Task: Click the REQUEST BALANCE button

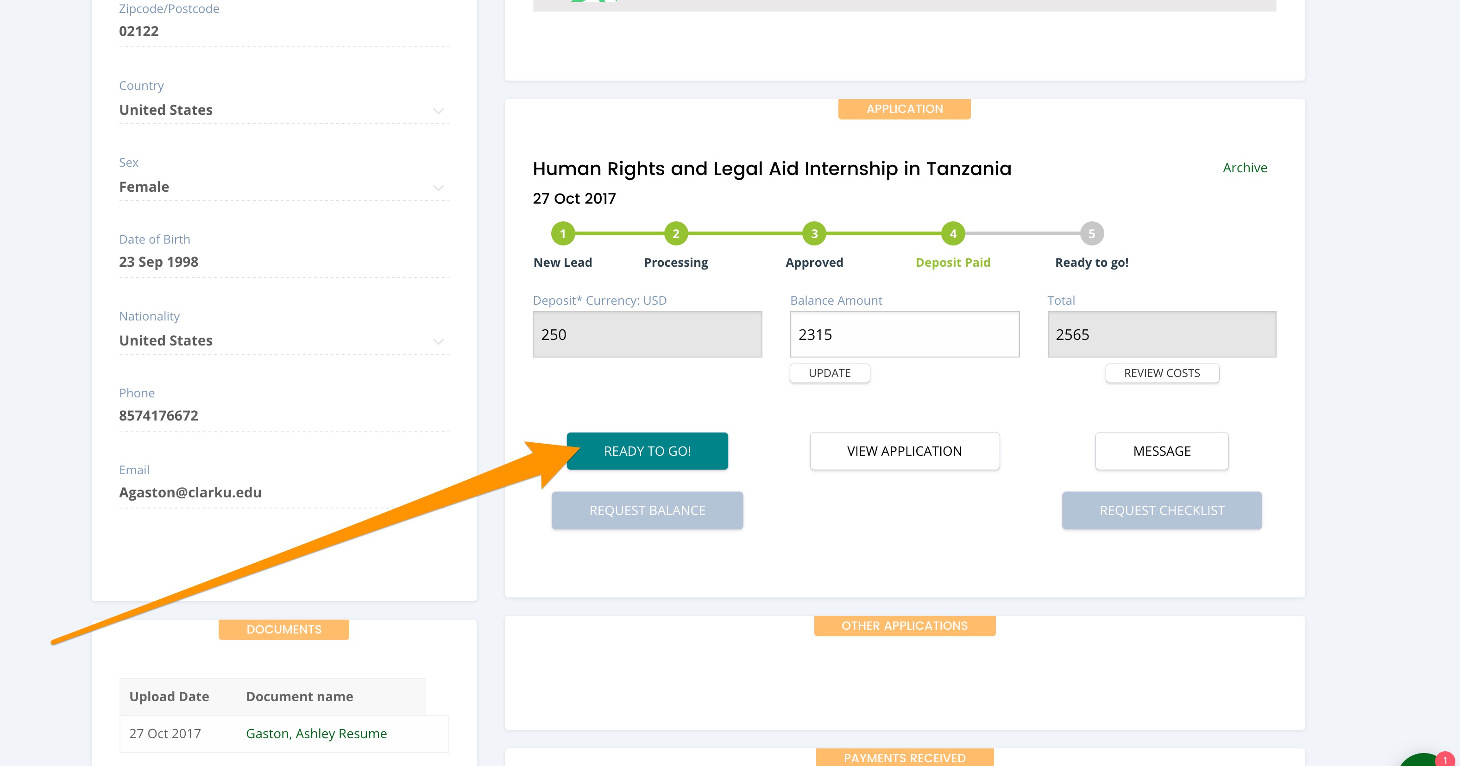Action: click(647, 510)
